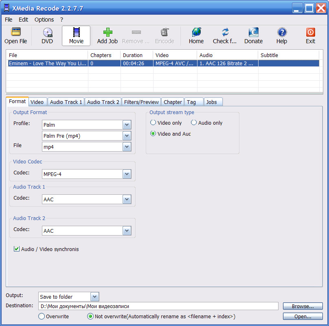Switch to the Filters/Preview tab

tap(141, 102)
